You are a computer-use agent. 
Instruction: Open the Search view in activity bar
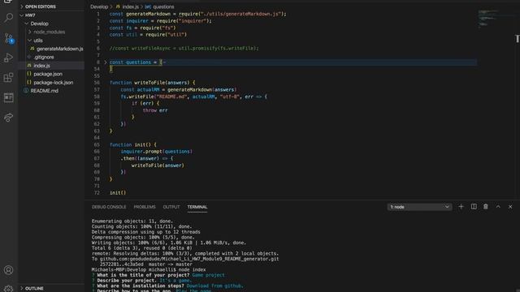[x=9, y=17]
